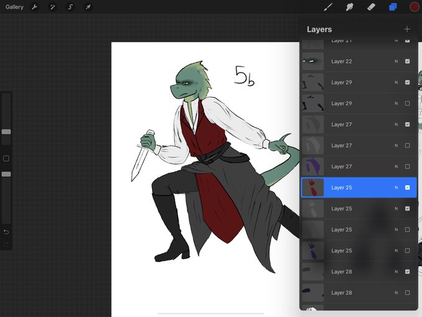Tap the purple thumbnail of Layer 27
This screenshot has height=317, width=422.
pyautogui.click(x=313, y=167)
